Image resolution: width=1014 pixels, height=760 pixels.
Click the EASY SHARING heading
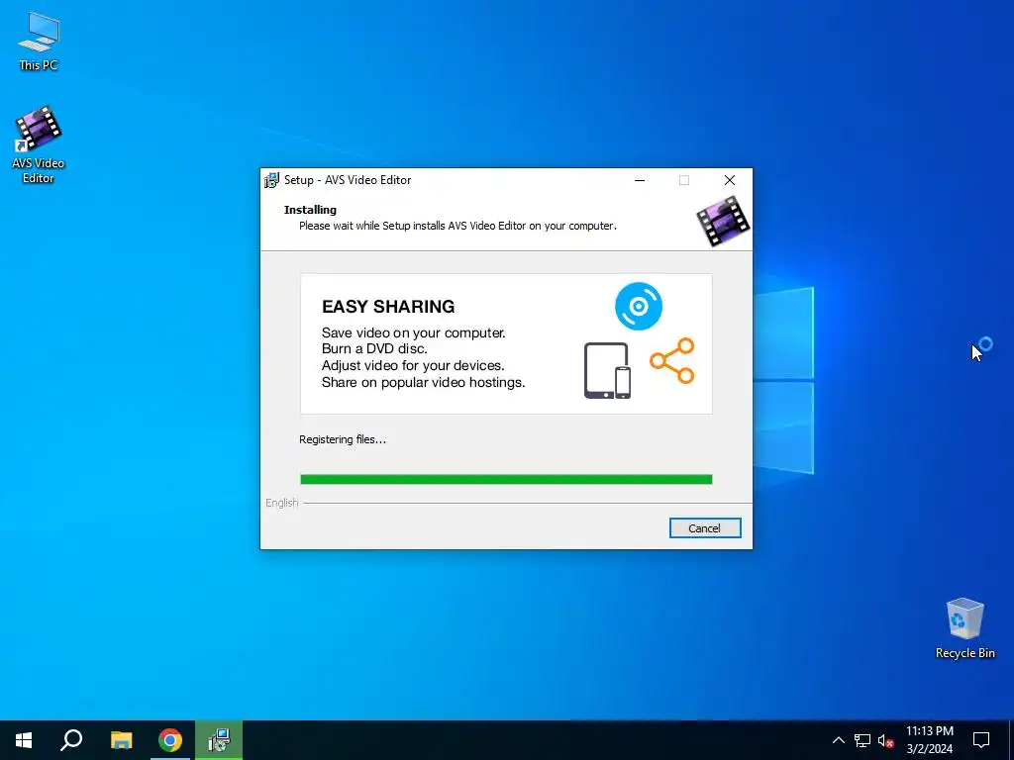tap(388, 307)
